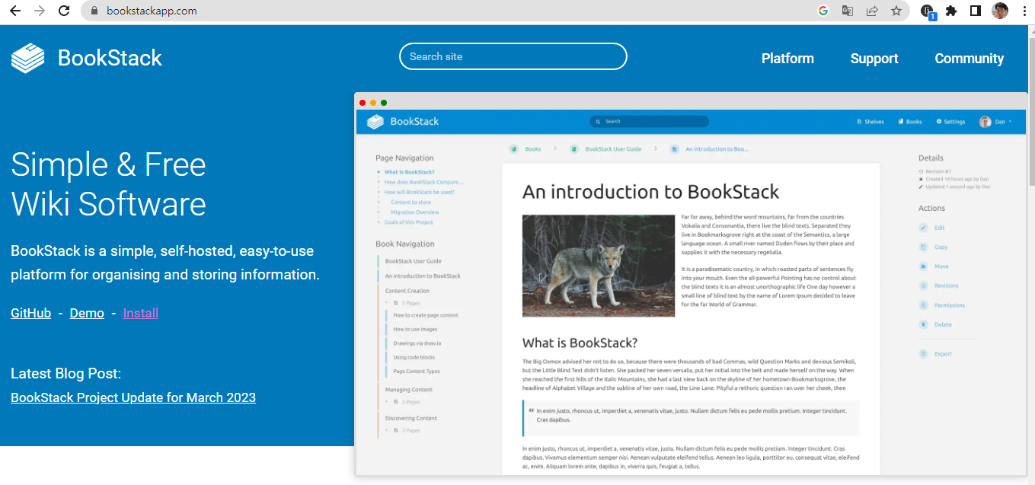Open the Dan user dropdown arrow in demo

1011,122
